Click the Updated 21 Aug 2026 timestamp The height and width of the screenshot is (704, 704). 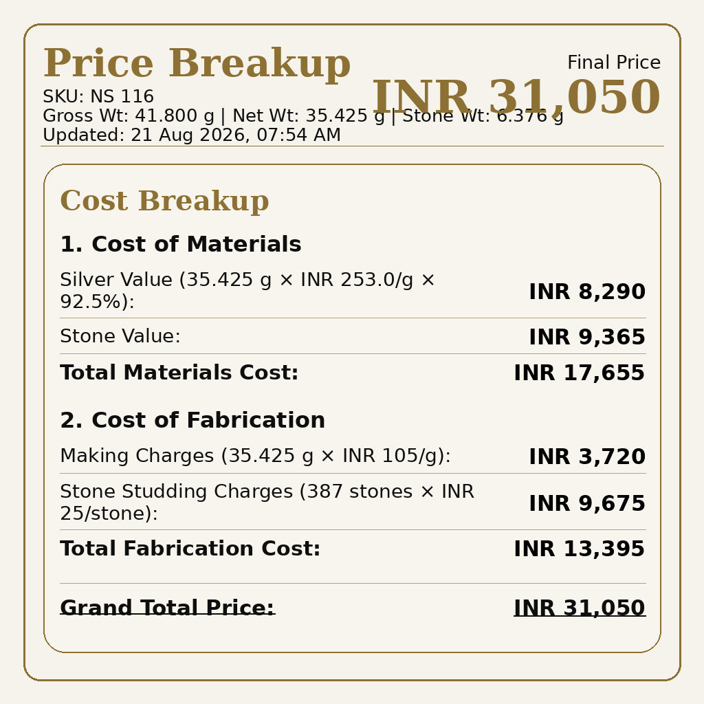click(x=192, y=135)
